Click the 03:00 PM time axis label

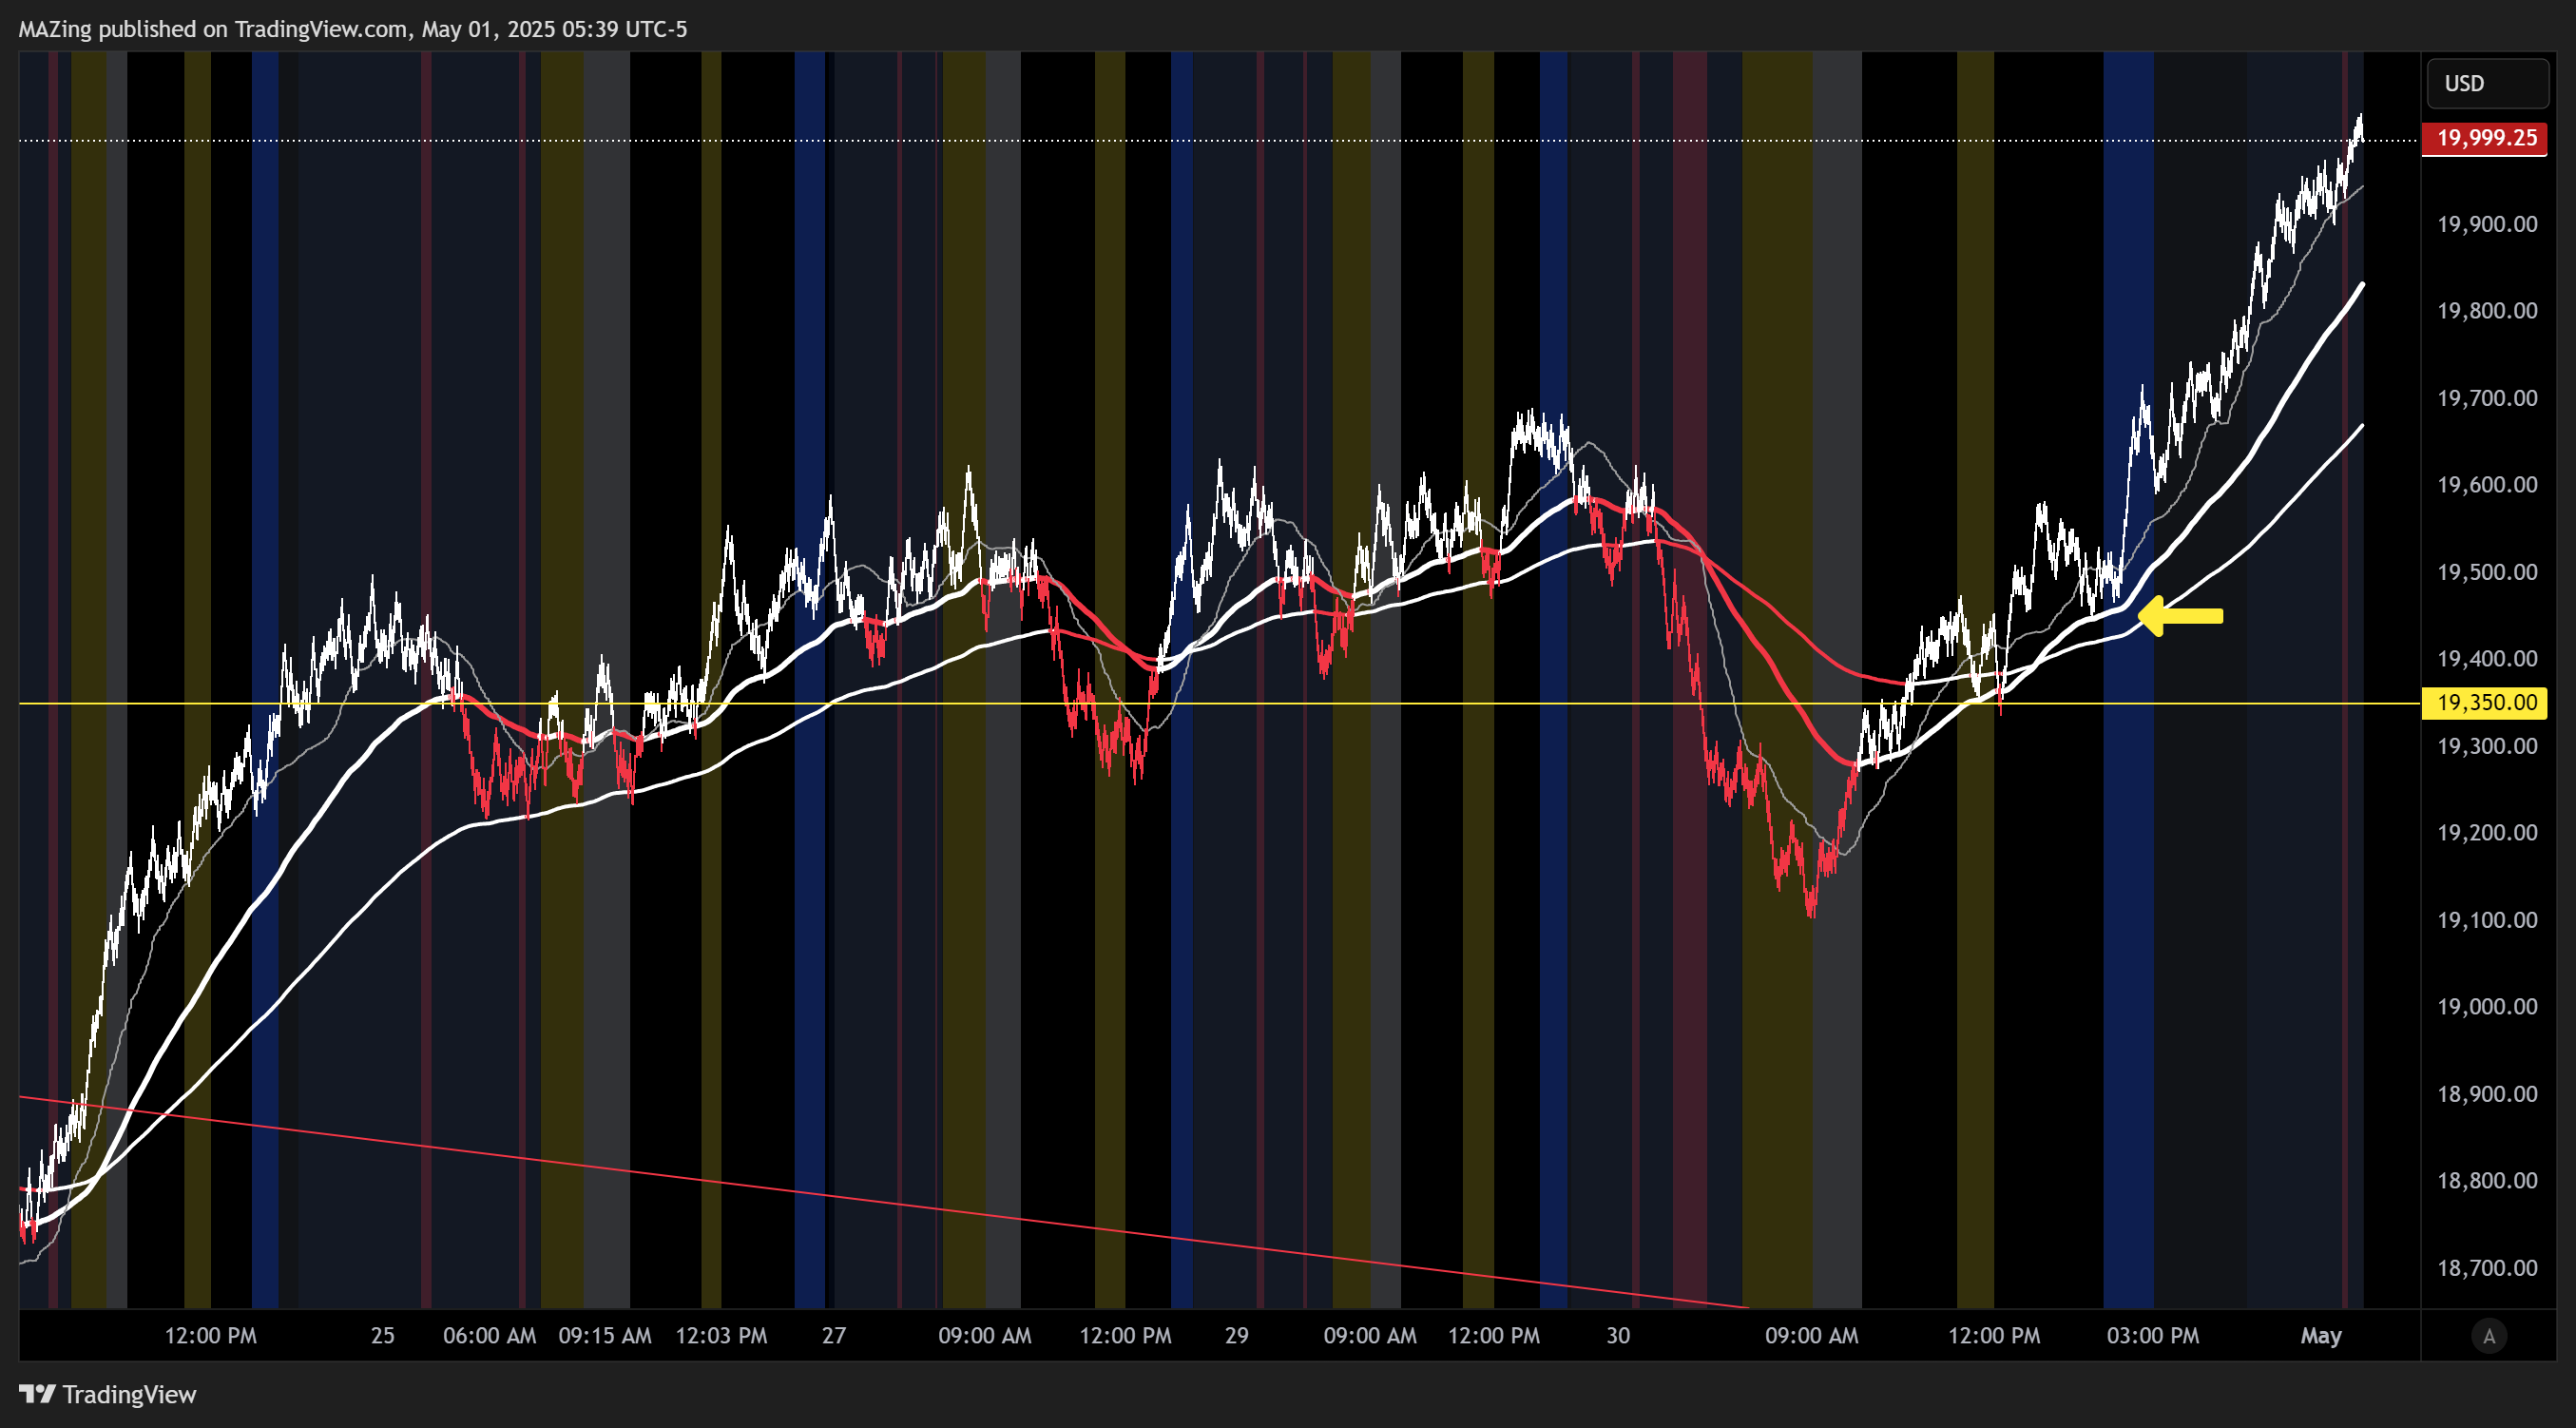click(x=2153, y=1336)
